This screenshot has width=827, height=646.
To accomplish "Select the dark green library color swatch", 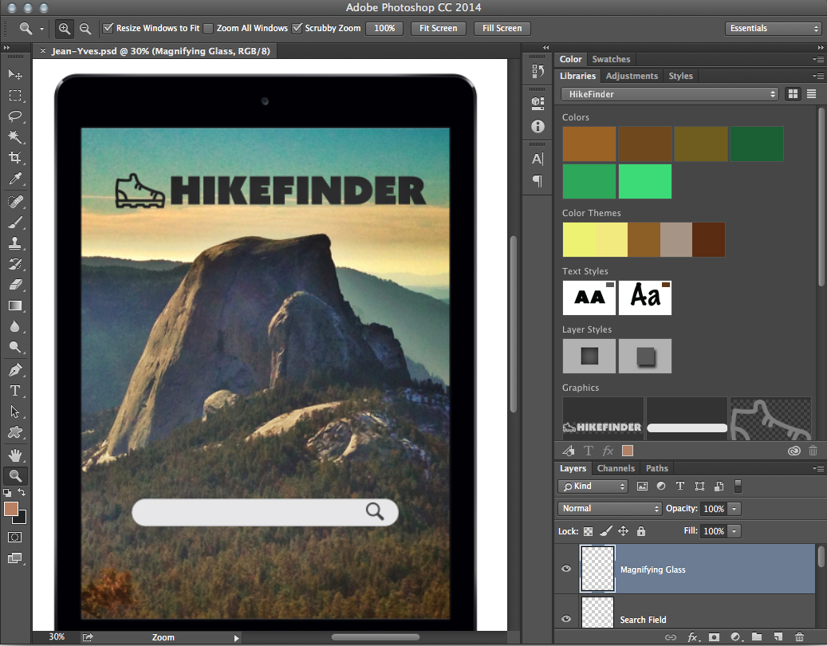I will tap(756, 144).
